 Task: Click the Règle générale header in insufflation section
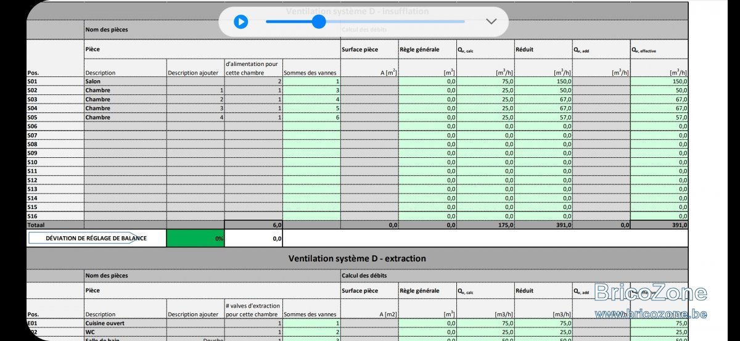[x=419, y=49]
